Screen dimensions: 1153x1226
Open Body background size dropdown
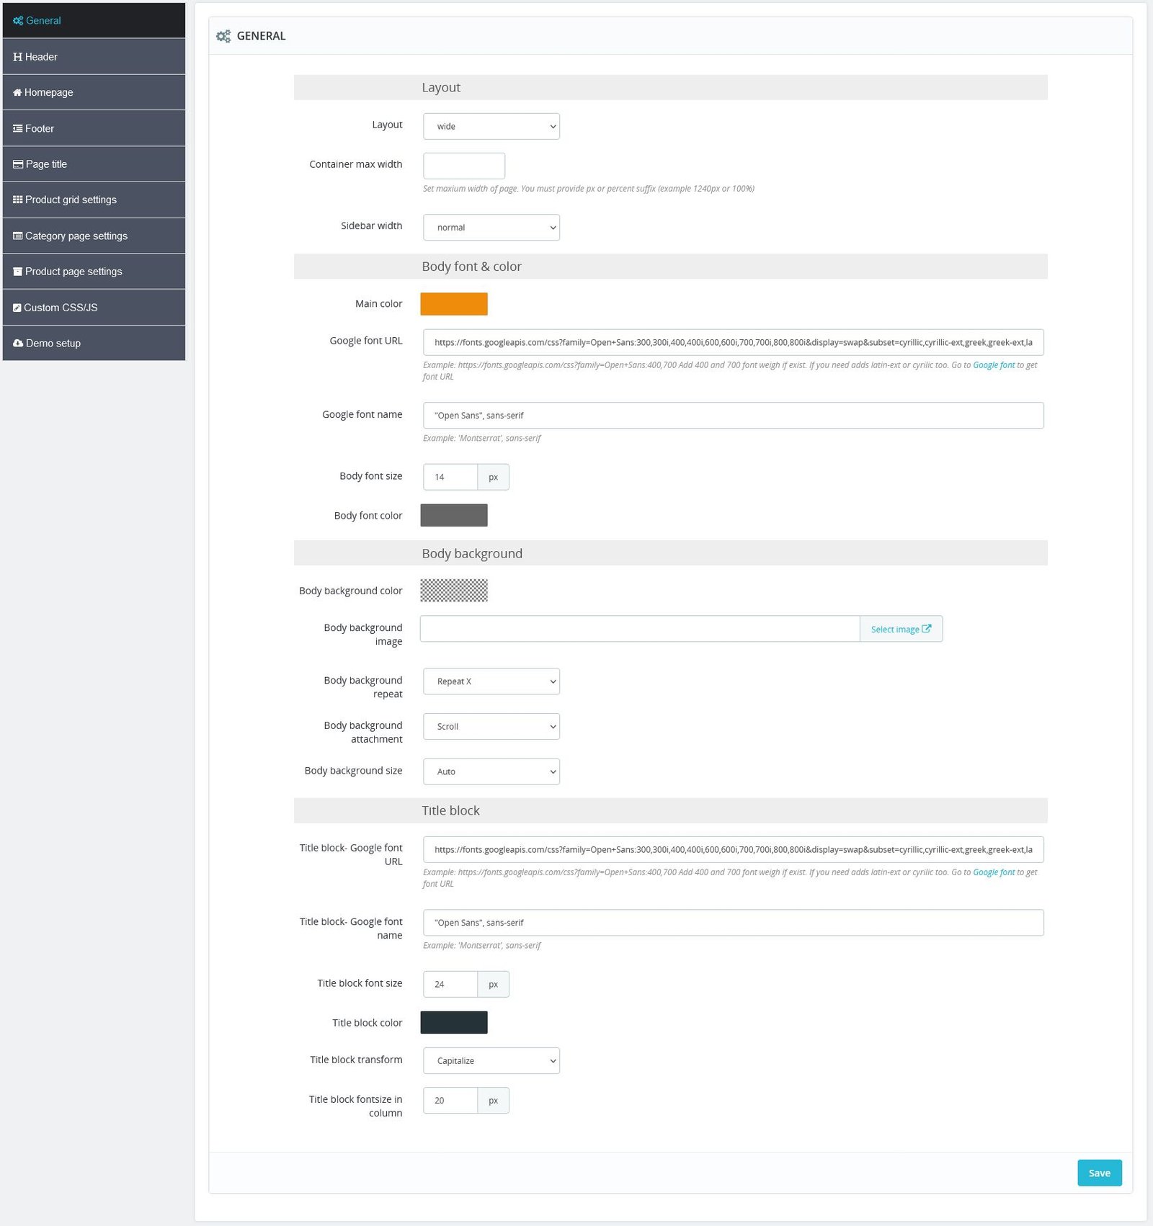coord(491,771)
